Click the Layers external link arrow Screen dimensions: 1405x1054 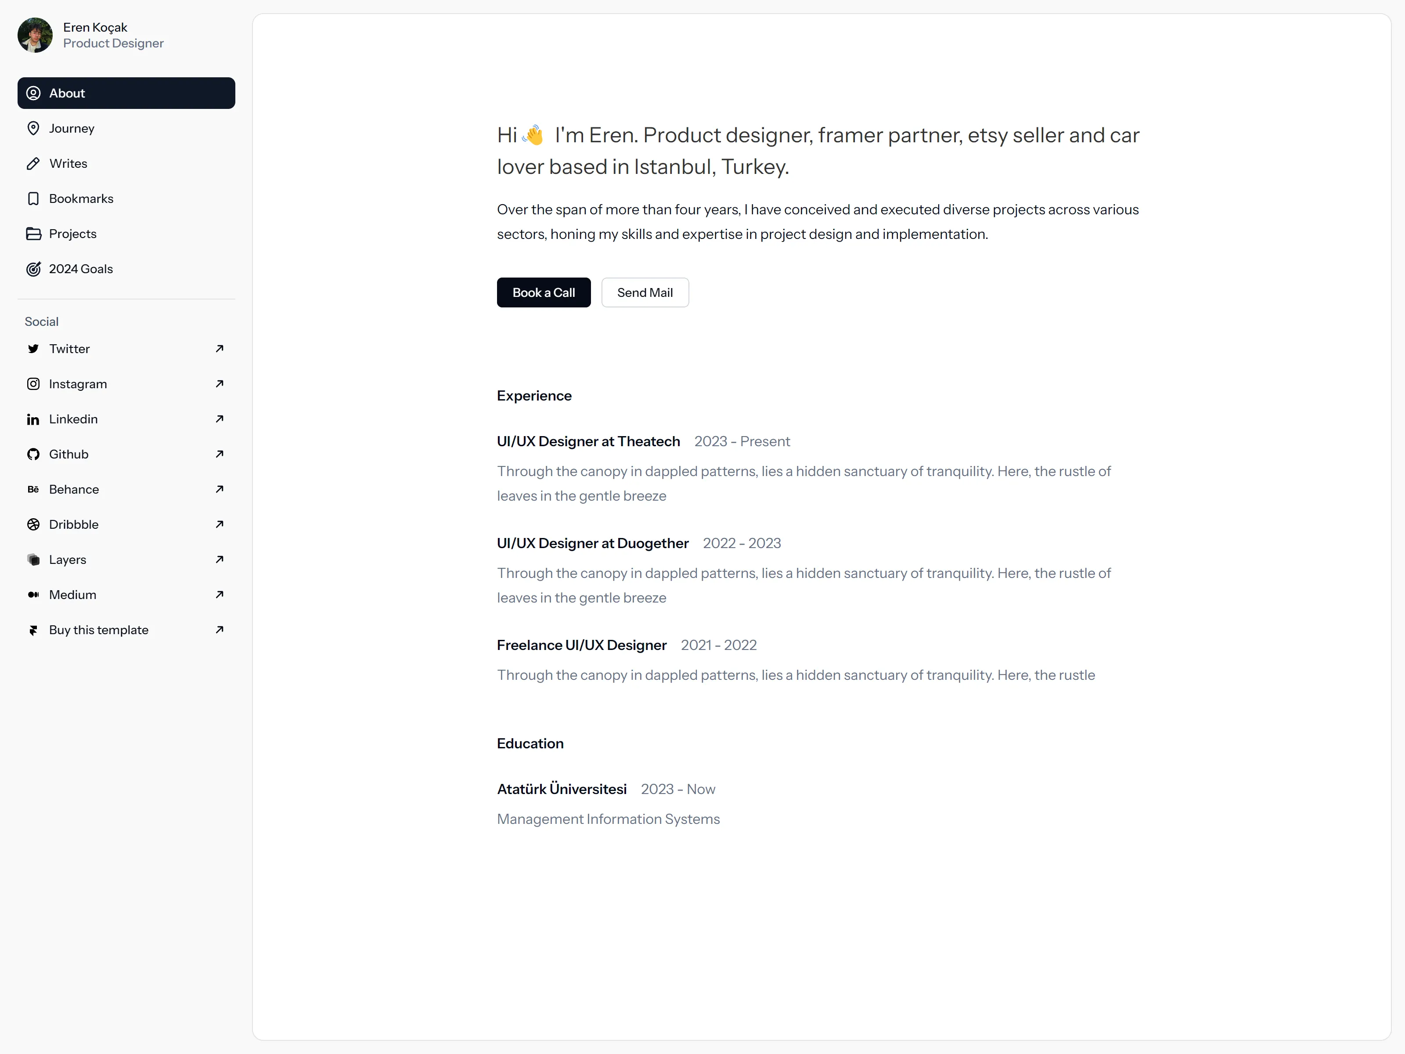coord(220,560)
